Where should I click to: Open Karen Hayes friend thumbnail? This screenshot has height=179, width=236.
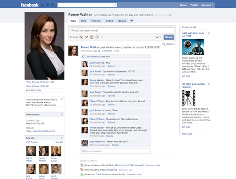click(31, 151)
